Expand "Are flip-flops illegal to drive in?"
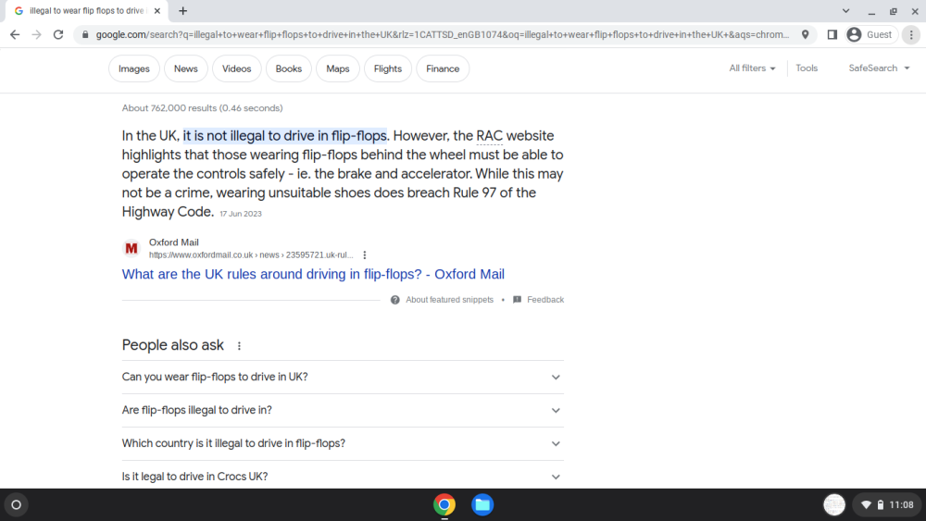 pyautogui.click(x=343, y=410)
